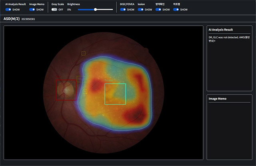Enable the Gray Scale switch
Screen dimensions: 256x166
point(54,9)
